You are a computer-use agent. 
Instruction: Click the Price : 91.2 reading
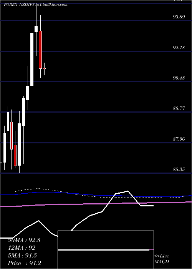point(24,263)
